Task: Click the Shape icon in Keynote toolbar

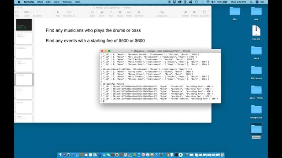Action: click(x=120, y=12)
